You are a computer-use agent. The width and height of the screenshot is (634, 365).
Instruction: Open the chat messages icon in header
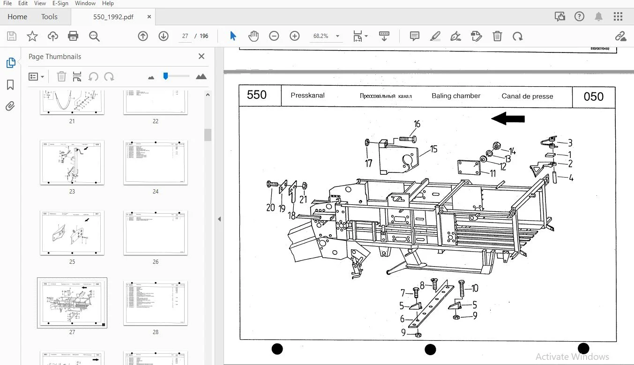tap(559, 17)
